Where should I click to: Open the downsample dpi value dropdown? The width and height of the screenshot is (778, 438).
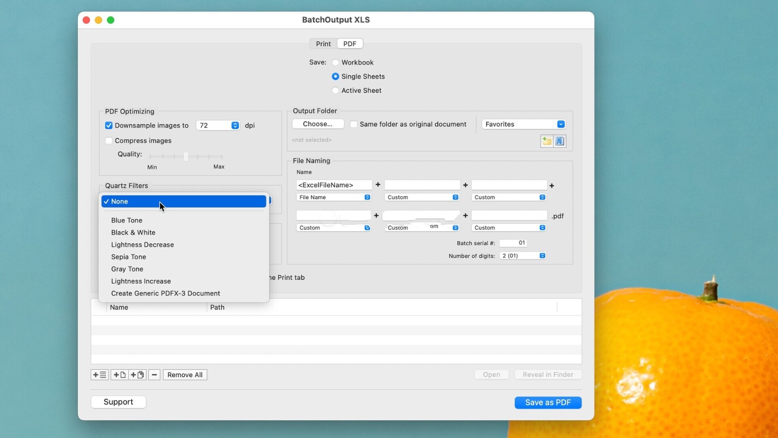[x=235, y=126]
